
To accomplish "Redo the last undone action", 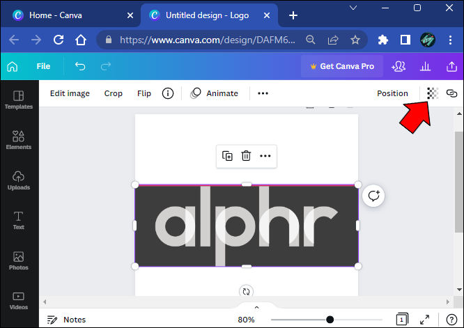I will point(106,66).
